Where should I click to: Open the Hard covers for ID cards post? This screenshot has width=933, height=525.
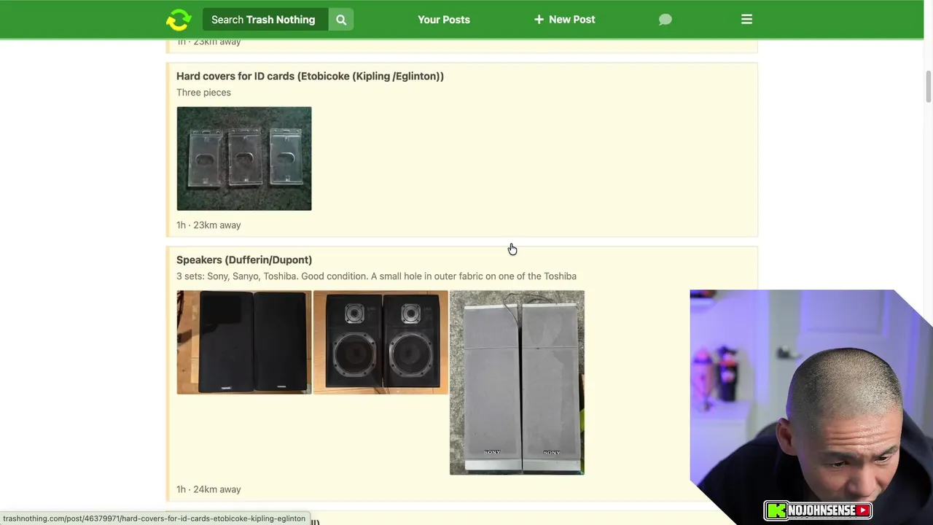(310, 76)
